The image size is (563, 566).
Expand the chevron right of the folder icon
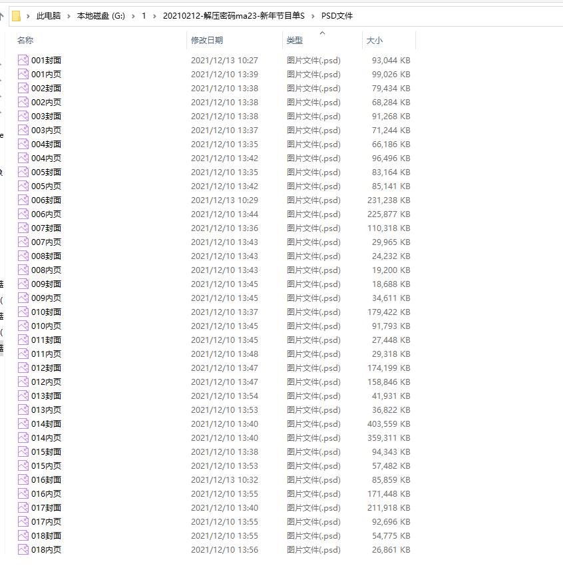pos(28,16)
